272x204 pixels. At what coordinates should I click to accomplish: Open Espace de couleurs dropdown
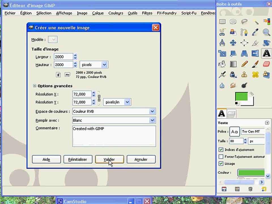[114, 111]
